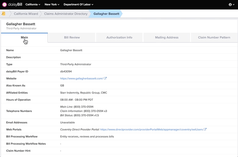Click the 'Email Addresses' label

point(17,122)
